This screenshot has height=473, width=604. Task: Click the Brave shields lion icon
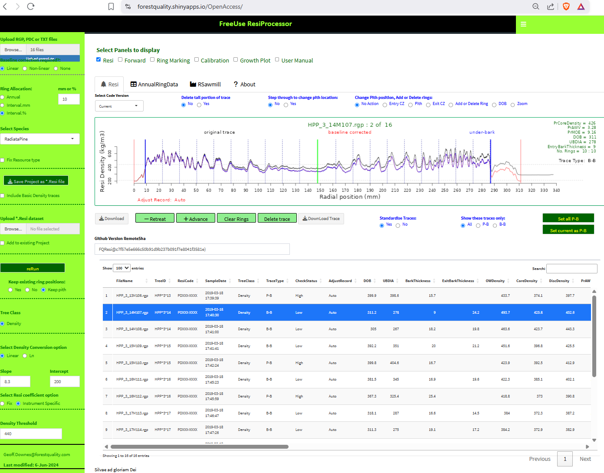[566, 7]
